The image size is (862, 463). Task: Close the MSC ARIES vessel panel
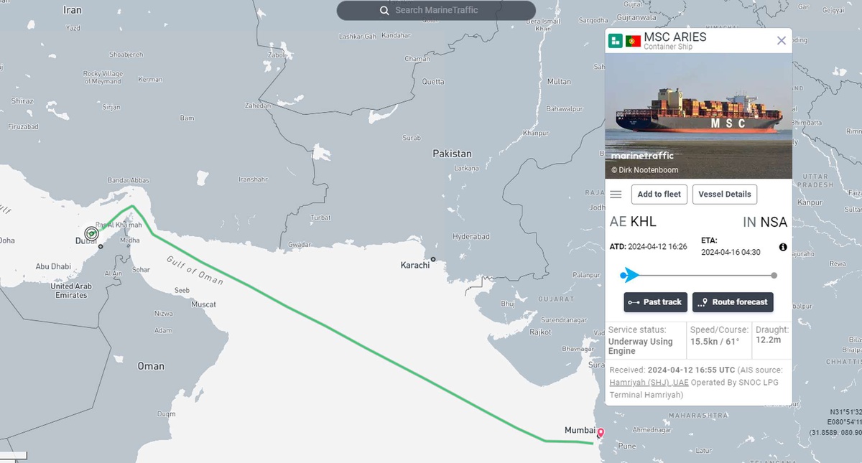click(x=782, y=41)
